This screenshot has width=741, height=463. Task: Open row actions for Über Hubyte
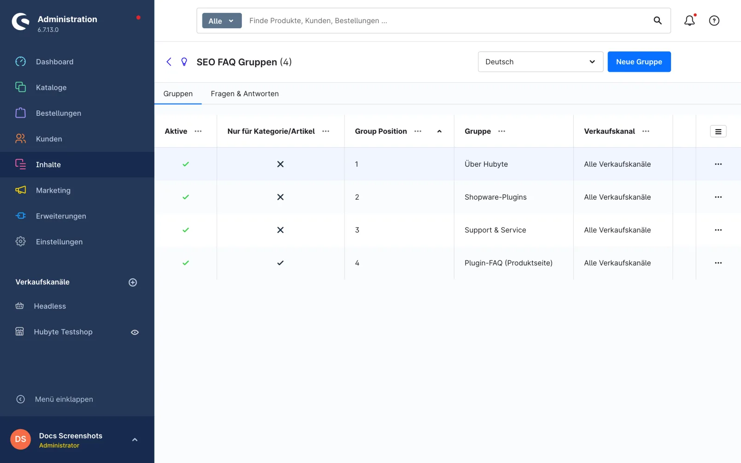[x=718, y=164]
